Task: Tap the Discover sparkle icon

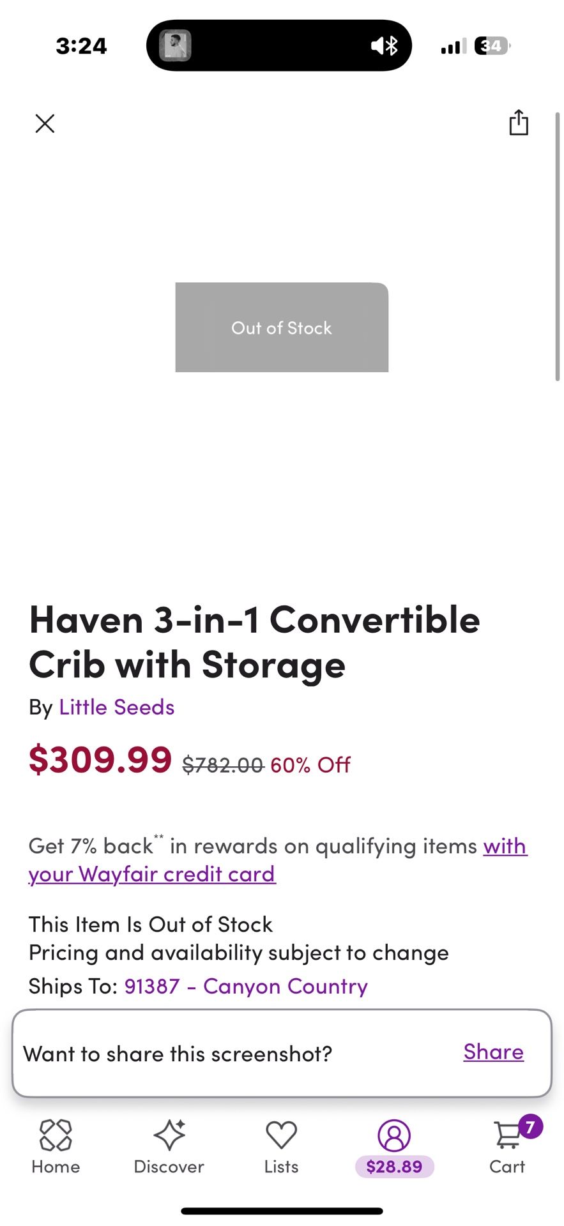Action: pos(169,1135)
